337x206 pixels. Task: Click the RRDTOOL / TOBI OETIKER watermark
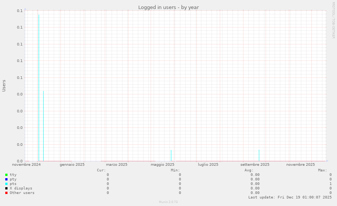[x=333, y=20]
